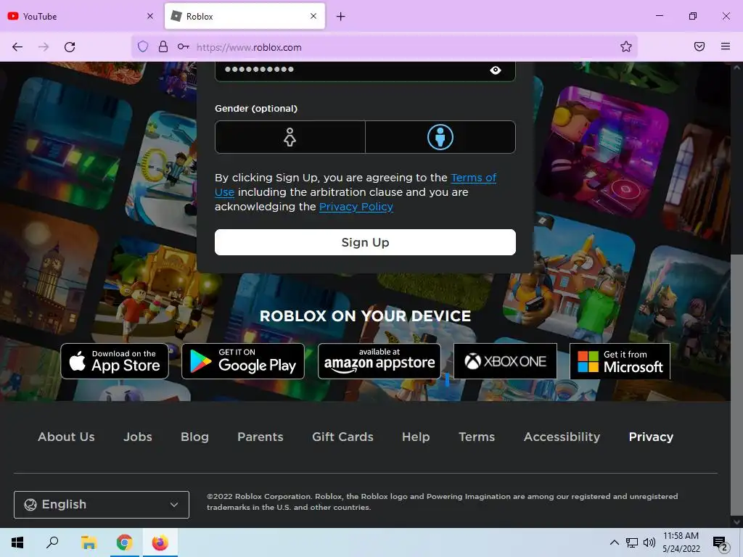743x557 pixels.
Task: Open the volume tray icon
Action: pos(649,542)
